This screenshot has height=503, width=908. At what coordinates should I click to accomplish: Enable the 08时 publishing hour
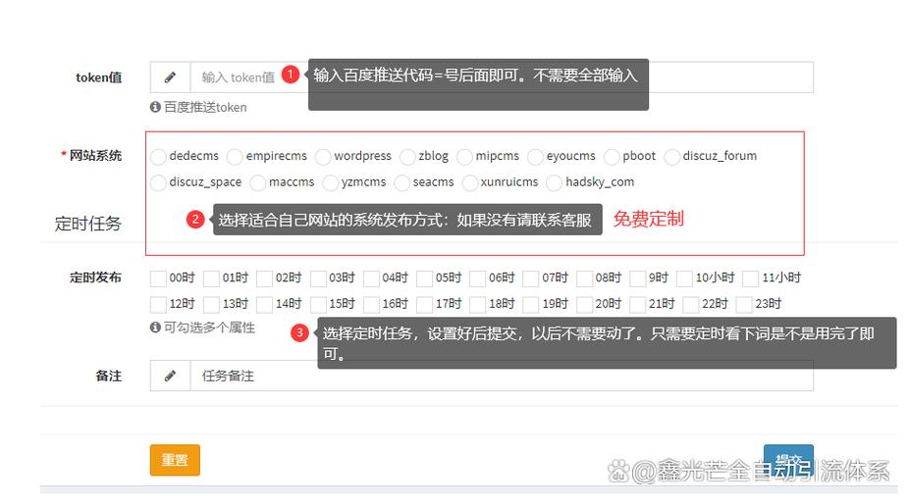pos(585,278)
